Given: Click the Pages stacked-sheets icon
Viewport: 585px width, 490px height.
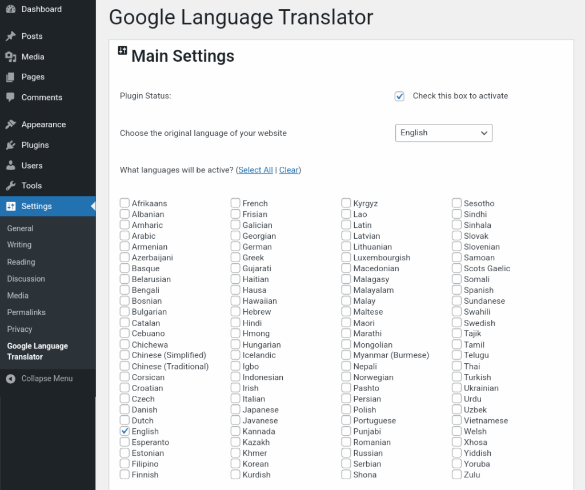Looking at the screenshot, I should [10, 77].
